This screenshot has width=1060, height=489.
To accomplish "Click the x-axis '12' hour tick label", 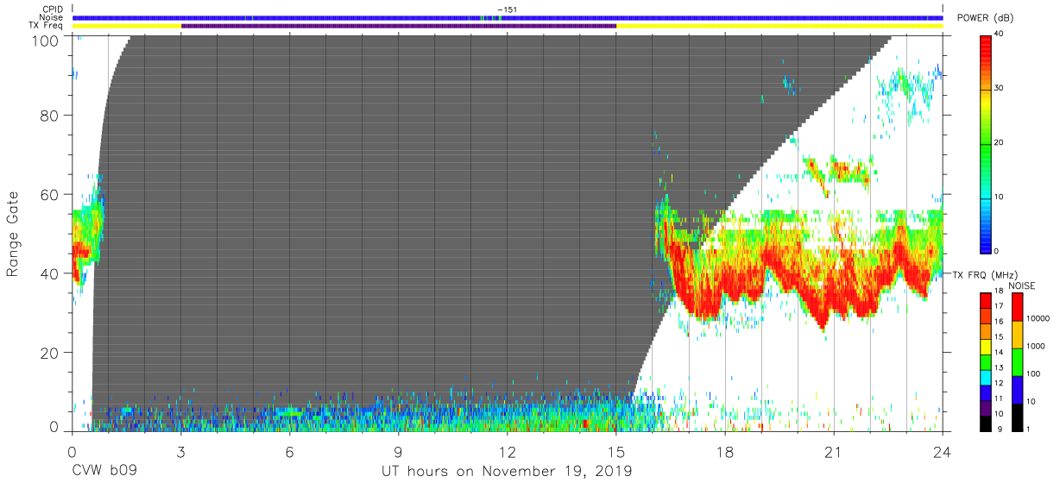I will pos(508,451).
